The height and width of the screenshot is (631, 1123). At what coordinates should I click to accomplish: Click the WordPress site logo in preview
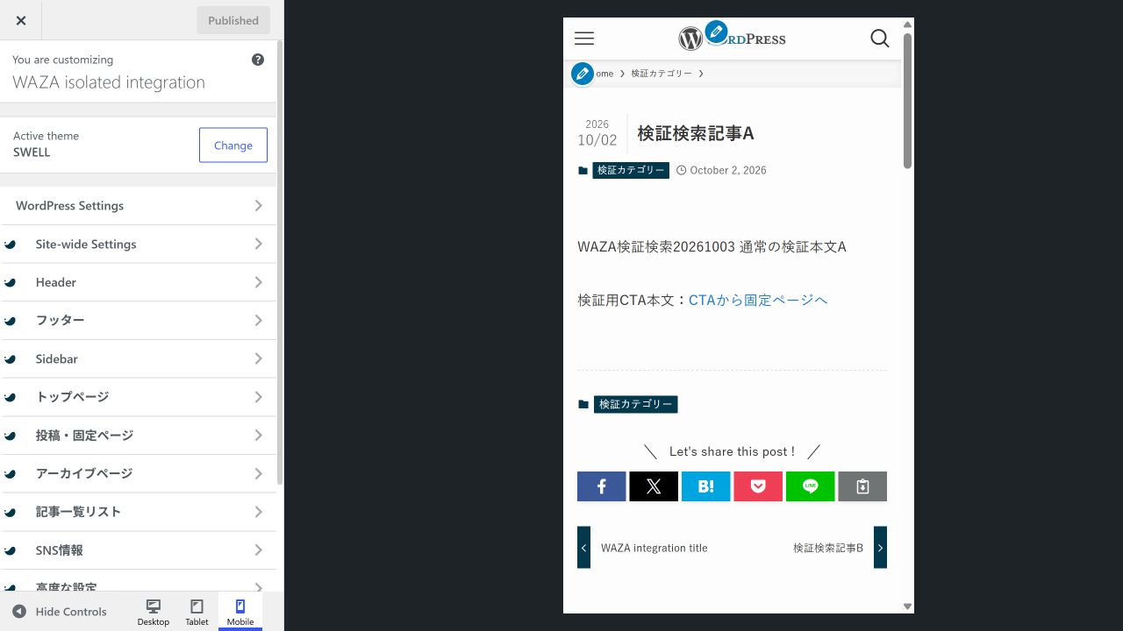(x=732, y=39)
